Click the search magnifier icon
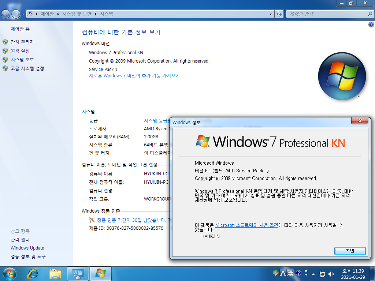375x281 pixels. (x=370, y=14)
